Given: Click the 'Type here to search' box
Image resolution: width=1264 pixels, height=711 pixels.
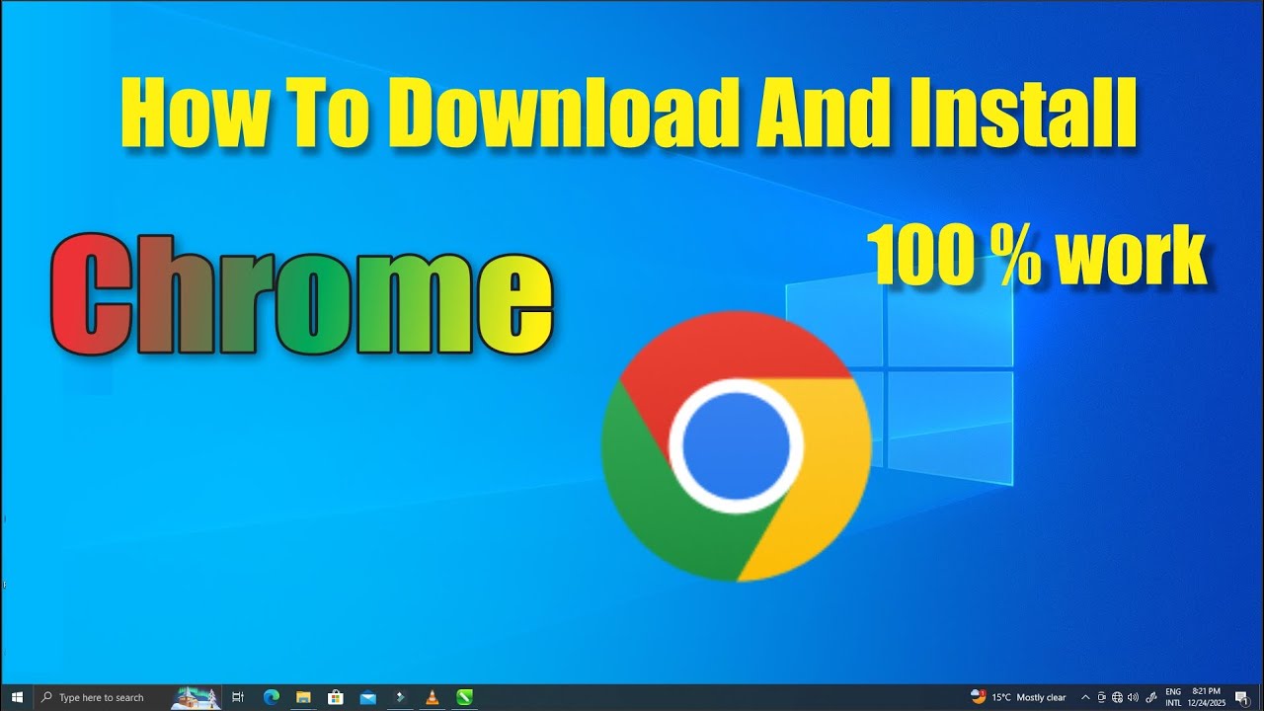Looking at the screenshot, I should 129,697.
